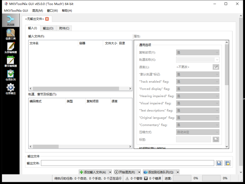Click the 语言 column header in tracks list
The width and height of the screenshot is (245, 184).
click(121, 101)
